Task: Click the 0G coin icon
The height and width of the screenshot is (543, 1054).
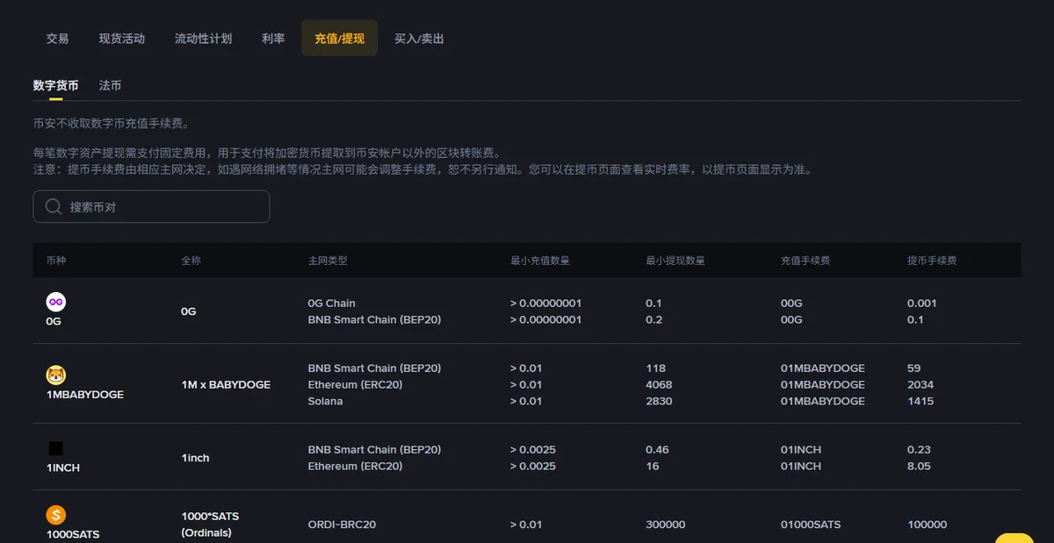Action: point(56,302)
